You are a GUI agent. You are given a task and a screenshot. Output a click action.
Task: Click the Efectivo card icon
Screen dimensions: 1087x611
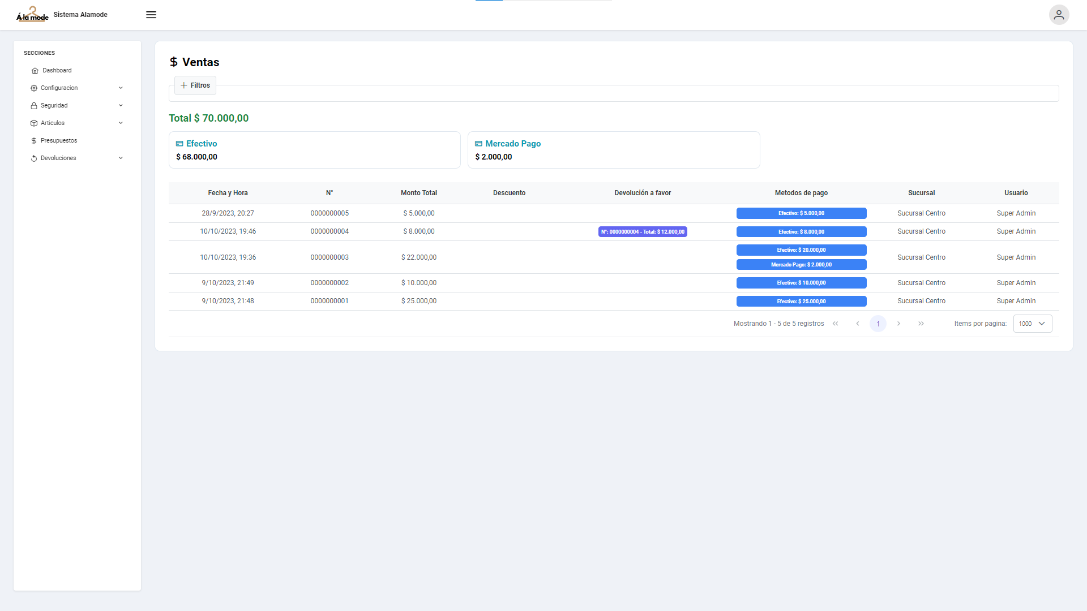coord(179,144)
